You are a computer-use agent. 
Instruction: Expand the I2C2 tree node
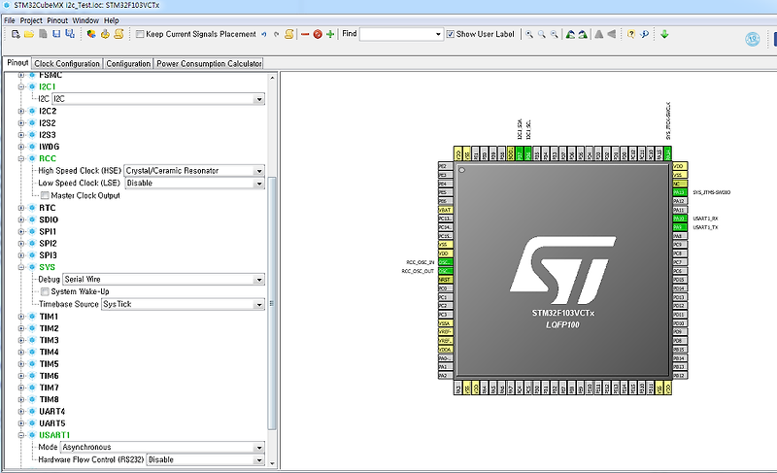(x=20, y=111)
